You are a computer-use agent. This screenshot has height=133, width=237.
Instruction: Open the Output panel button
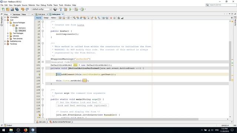tap(8, 125)
